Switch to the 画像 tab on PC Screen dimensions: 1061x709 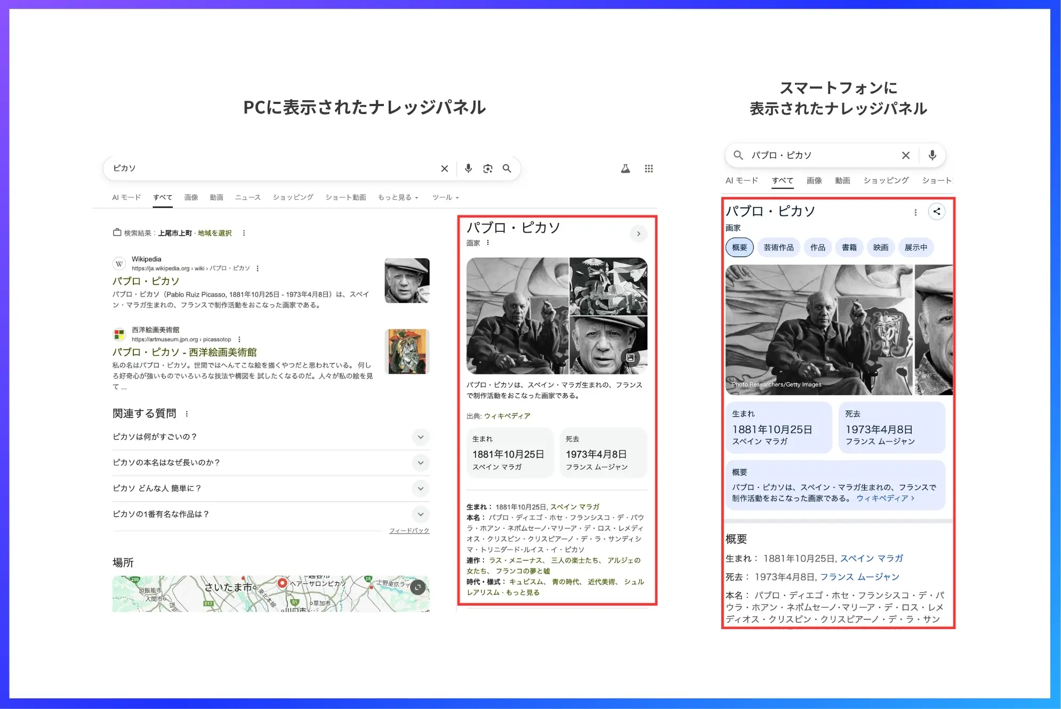click(191, 197)
